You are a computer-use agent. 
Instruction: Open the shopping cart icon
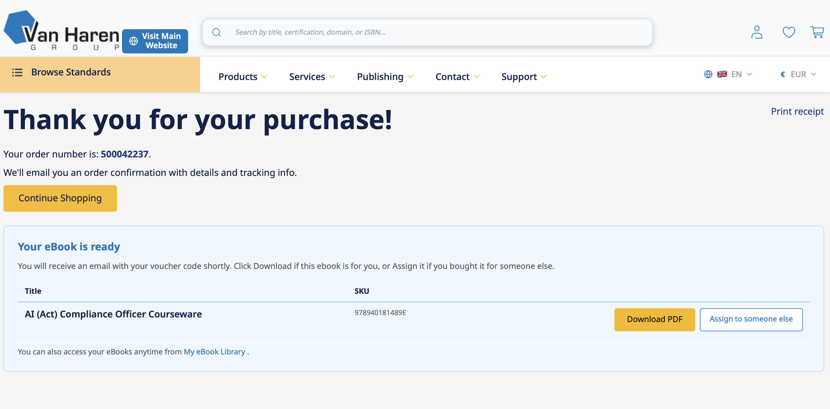(817, 32)
